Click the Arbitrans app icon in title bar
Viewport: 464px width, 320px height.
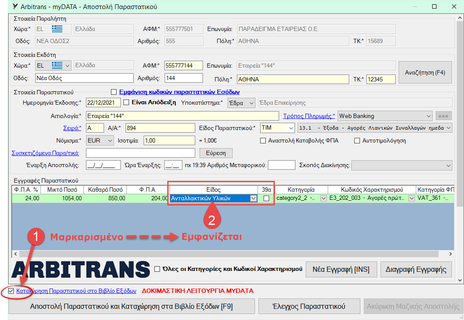[x=15, y=6]
